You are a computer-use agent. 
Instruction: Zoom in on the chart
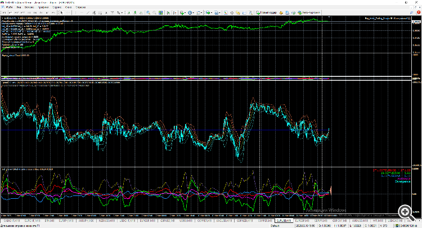[x=147, y=12]
